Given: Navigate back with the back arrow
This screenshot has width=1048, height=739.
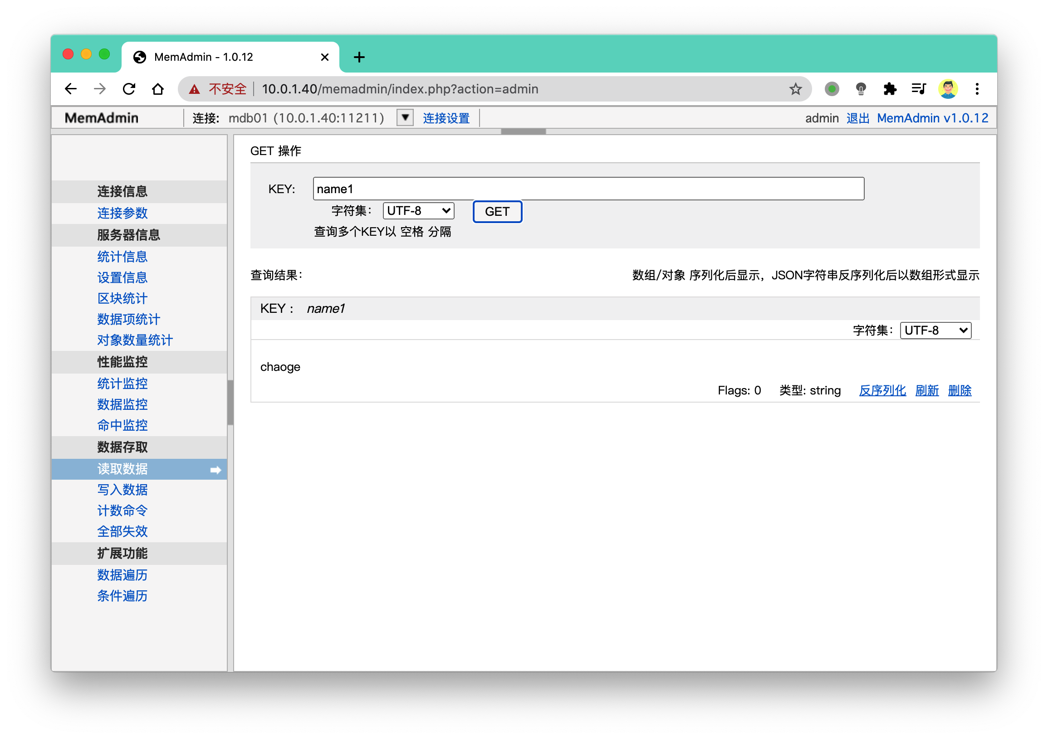Looking at the screenshot, I should (x=71, y=88).
